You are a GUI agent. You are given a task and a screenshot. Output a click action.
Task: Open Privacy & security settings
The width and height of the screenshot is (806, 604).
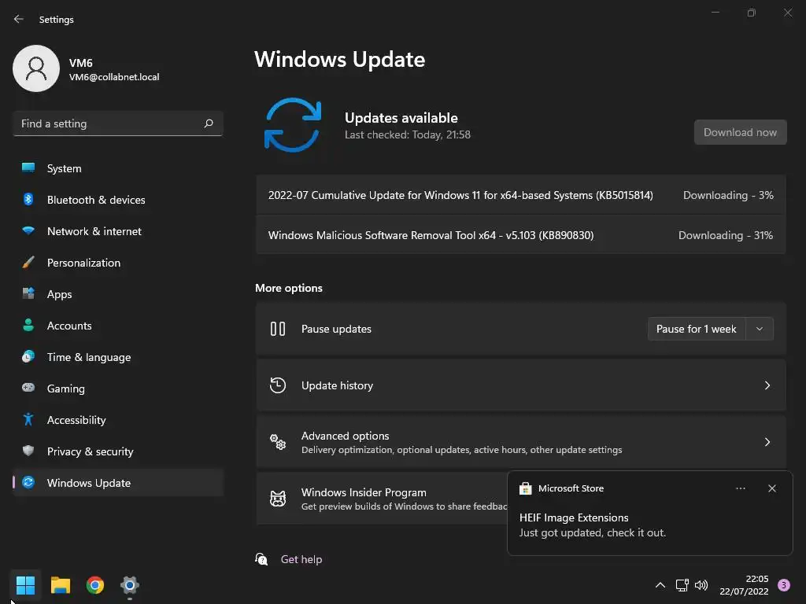pyautogui.click(x=118, y=451)
